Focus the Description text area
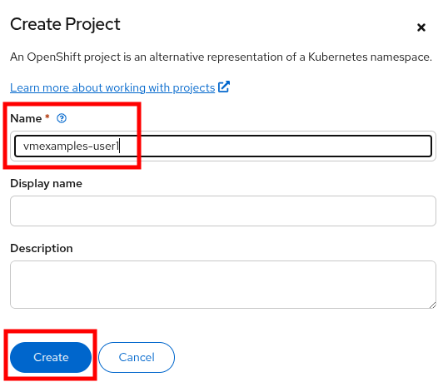This screenshot has width=448, height=387. point(223,285)
